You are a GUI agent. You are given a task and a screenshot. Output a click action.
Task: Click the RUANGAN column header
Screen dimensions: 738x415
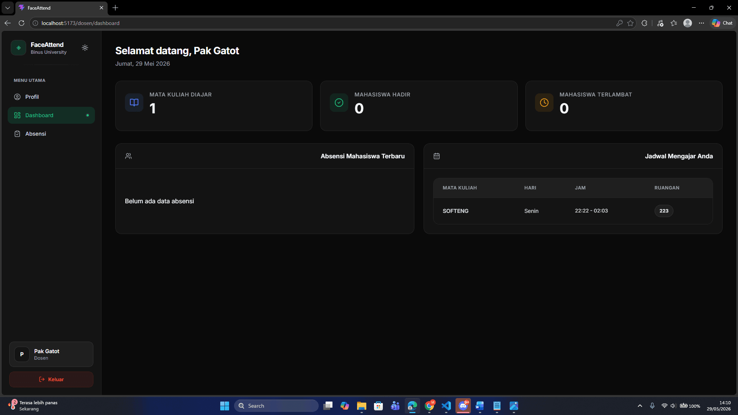click(x=667, y=188)
